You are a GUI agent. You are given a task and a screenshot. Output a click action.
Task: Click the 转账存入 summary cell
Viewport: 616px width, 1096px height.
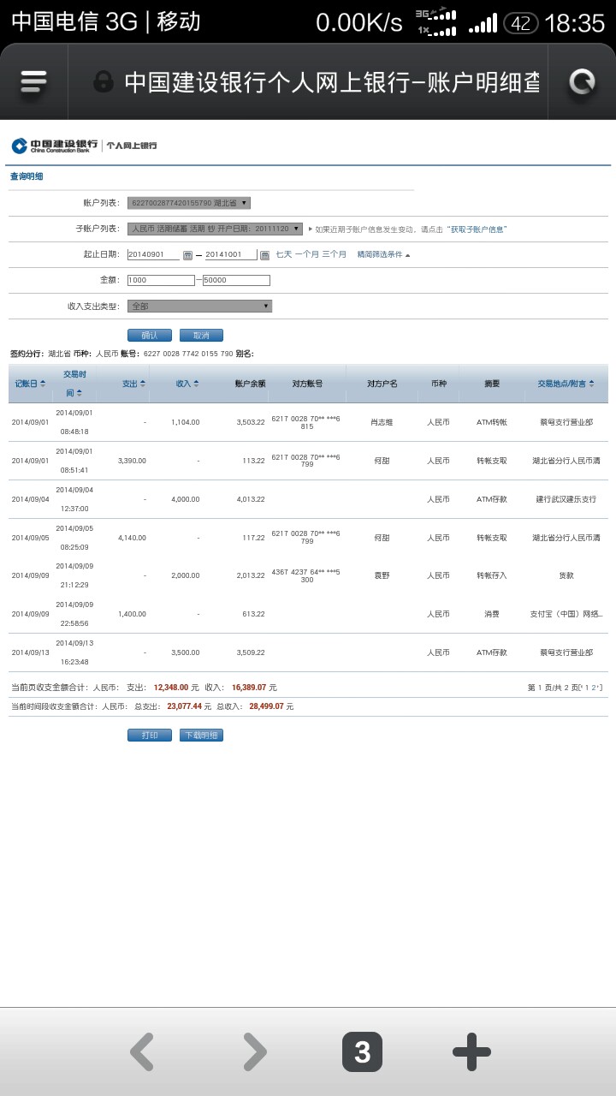point(492,575)
